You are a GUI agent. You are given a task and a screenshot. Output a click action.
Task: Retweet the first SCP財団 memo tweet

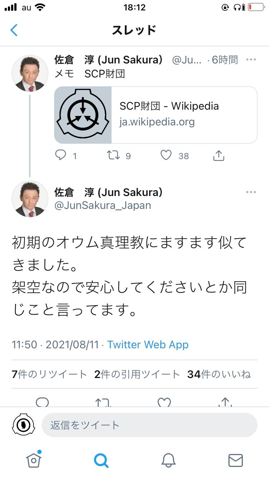coord(114,155)
